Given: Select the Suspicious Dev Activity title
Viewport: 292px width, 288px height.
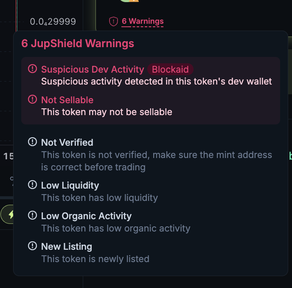Looking at the screenshot, I should point(93,69).
